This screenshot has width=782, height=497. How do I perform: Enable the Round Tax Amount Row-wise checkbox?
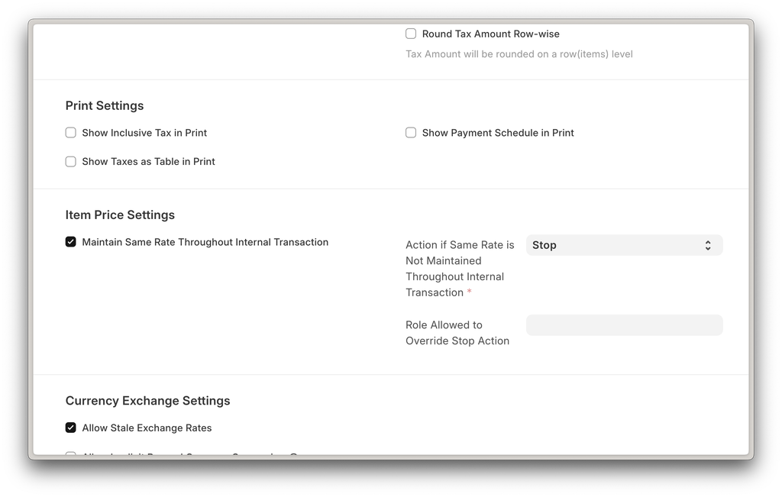tap(410, 34)
